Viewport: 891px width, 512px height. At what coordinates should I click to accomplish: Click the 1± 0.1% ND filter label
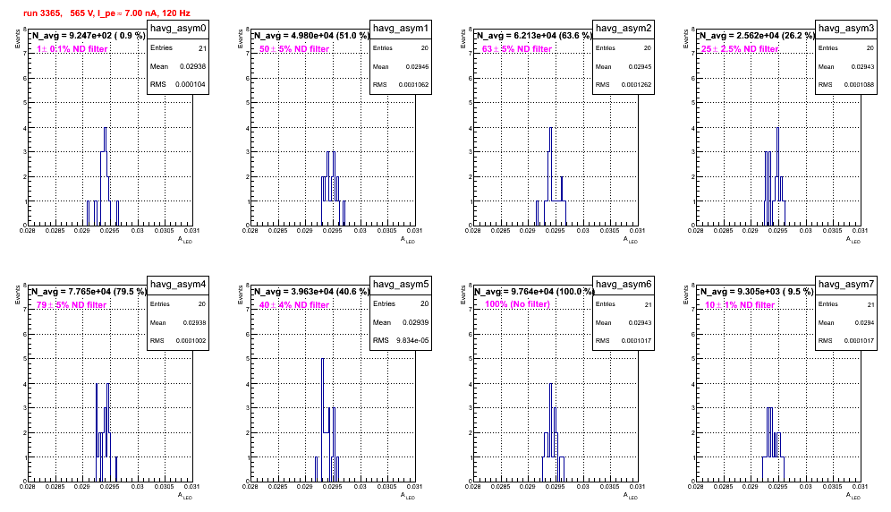[72, 49]
